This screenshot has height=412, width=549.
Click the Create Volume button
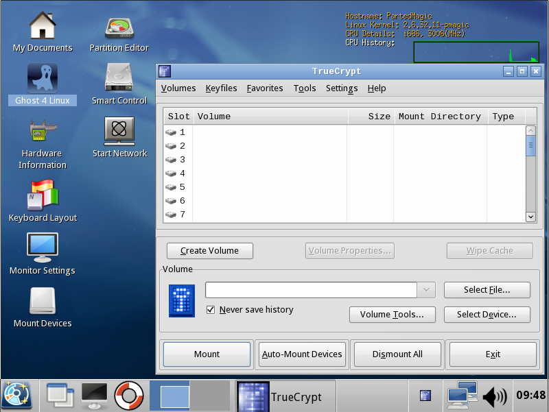pyautogui.click(x=210, y=251)
